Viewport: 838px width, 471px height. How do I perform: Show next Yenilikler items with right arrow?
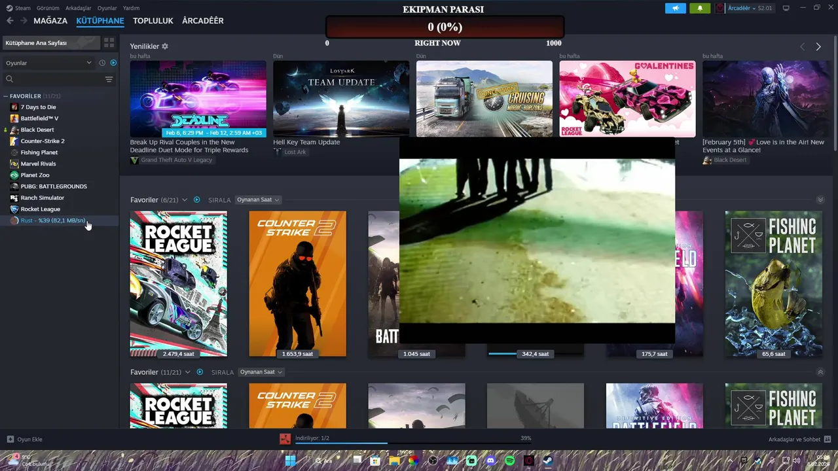click(x=818, y=46)
